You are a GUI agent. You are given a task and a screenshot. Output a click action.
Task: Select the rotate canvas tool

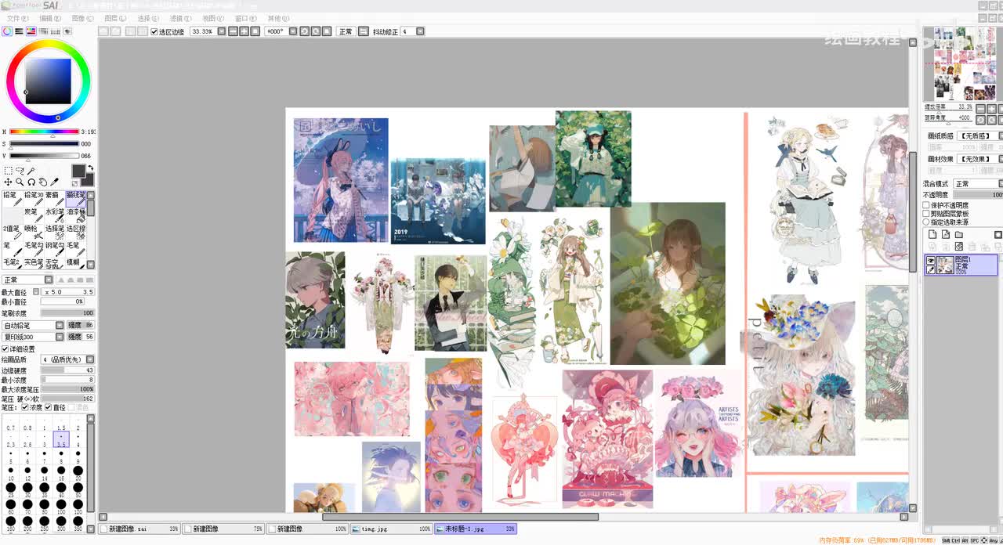[31, 182]
